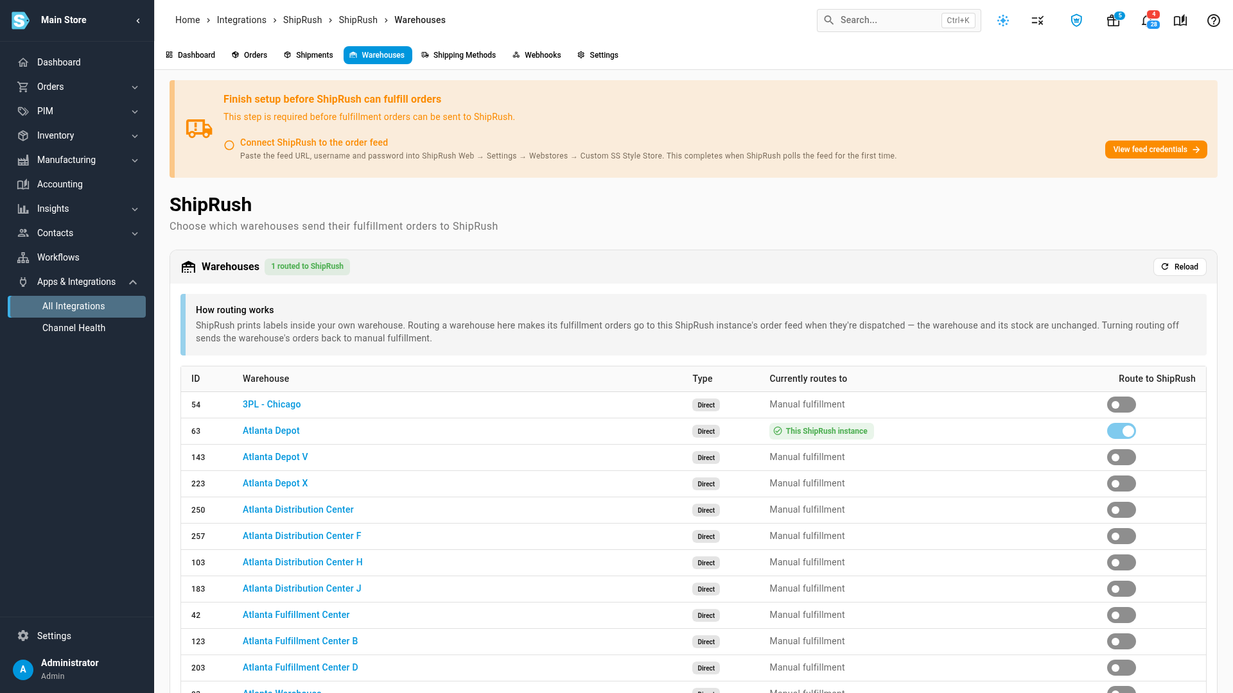Open the documentation book icon
1233x693 pixels.
click(1180, 21)
